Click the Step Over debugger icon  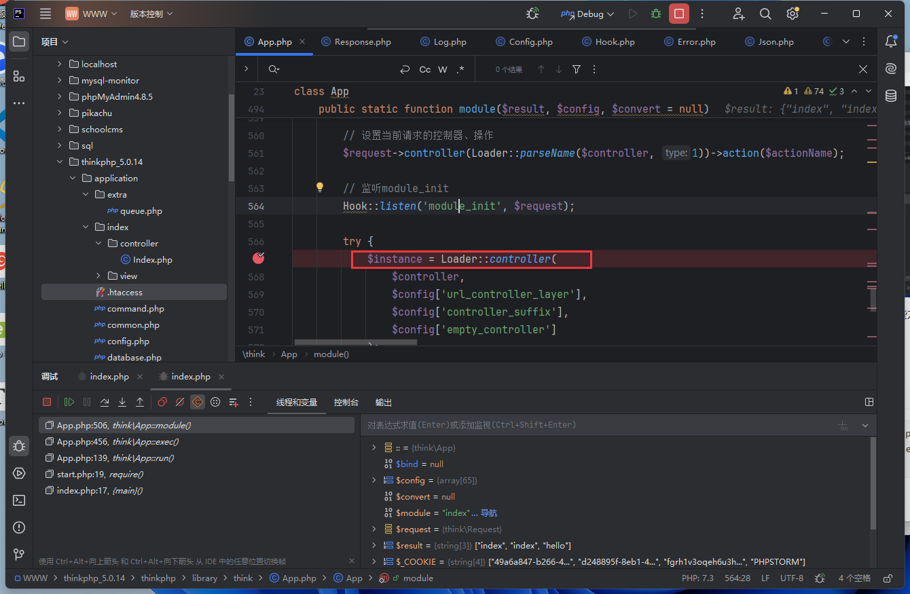(105, 402)
